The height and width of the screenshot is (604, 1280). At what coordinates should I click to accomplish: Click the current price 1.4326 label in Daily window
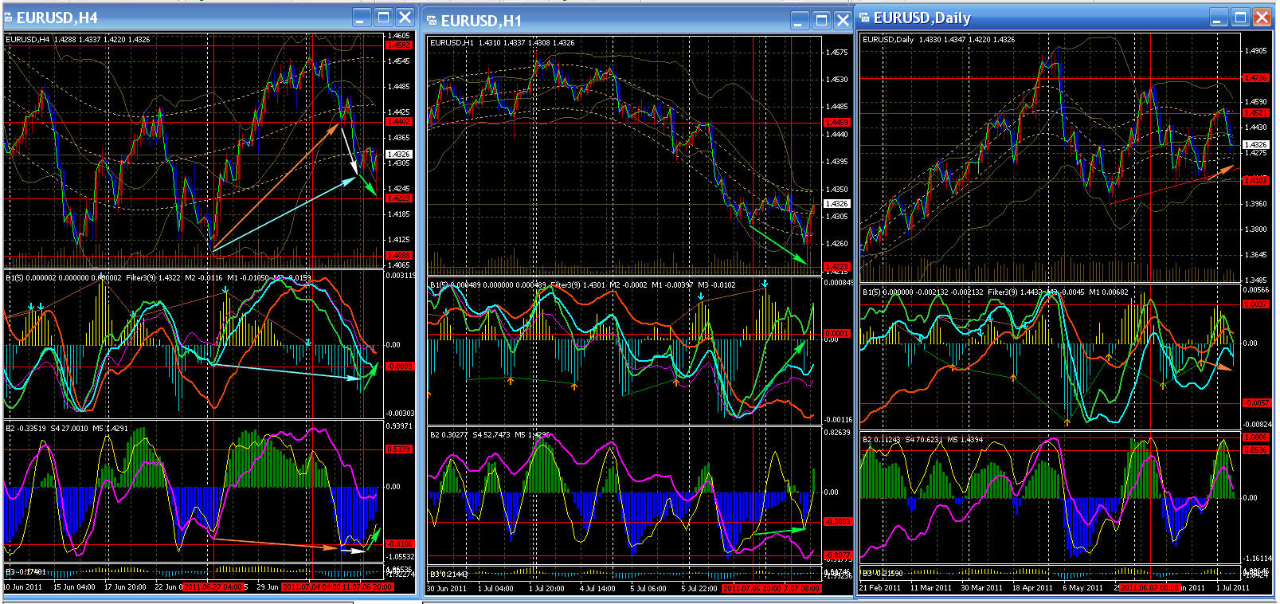pos(1255,145)
